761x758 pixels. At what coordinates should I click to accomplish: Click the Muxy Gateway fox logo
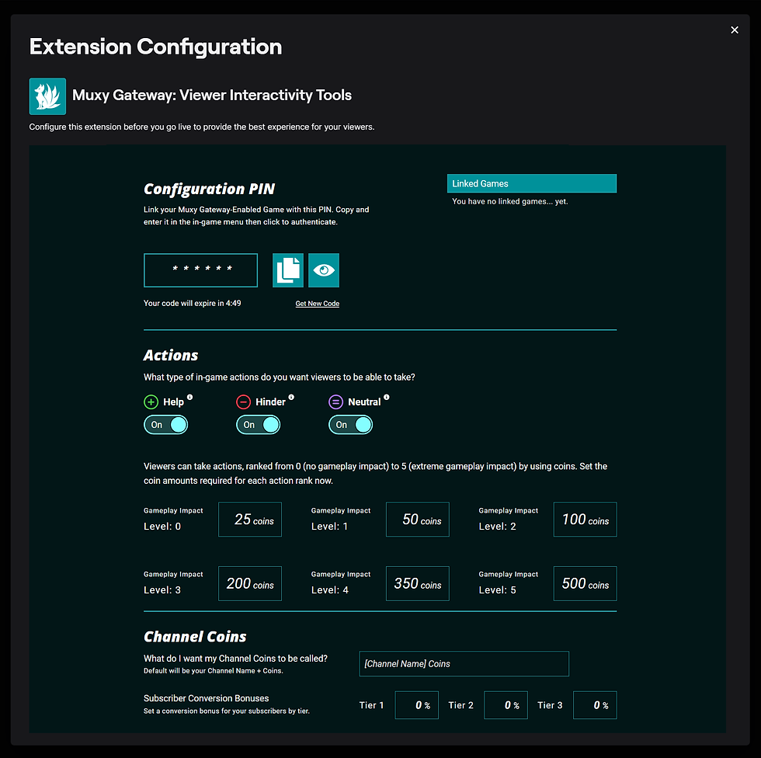[x=47, y=96]
